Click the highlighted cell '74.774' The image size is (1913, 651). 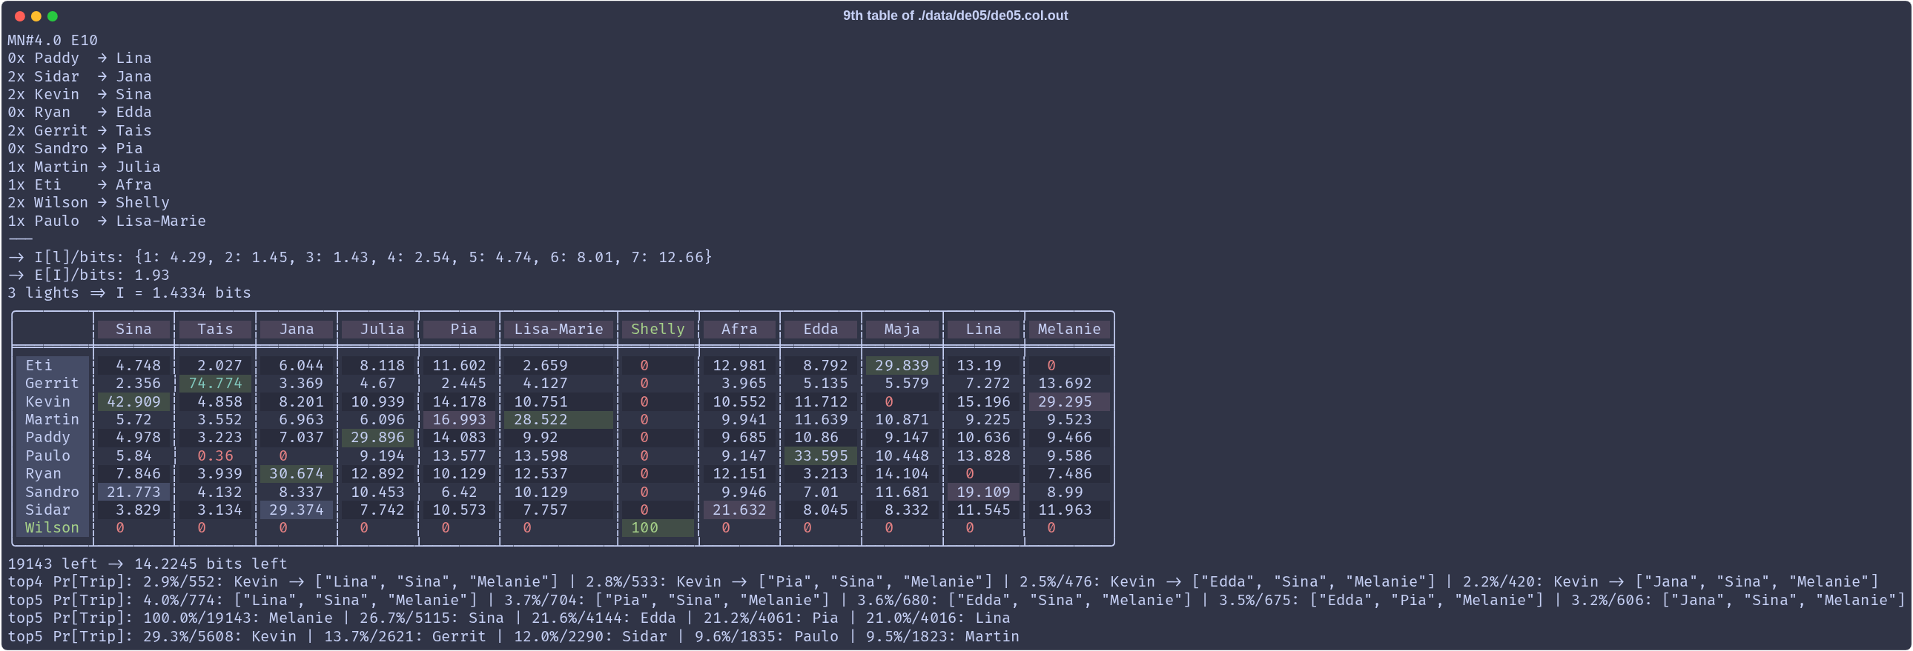(215, 384)
